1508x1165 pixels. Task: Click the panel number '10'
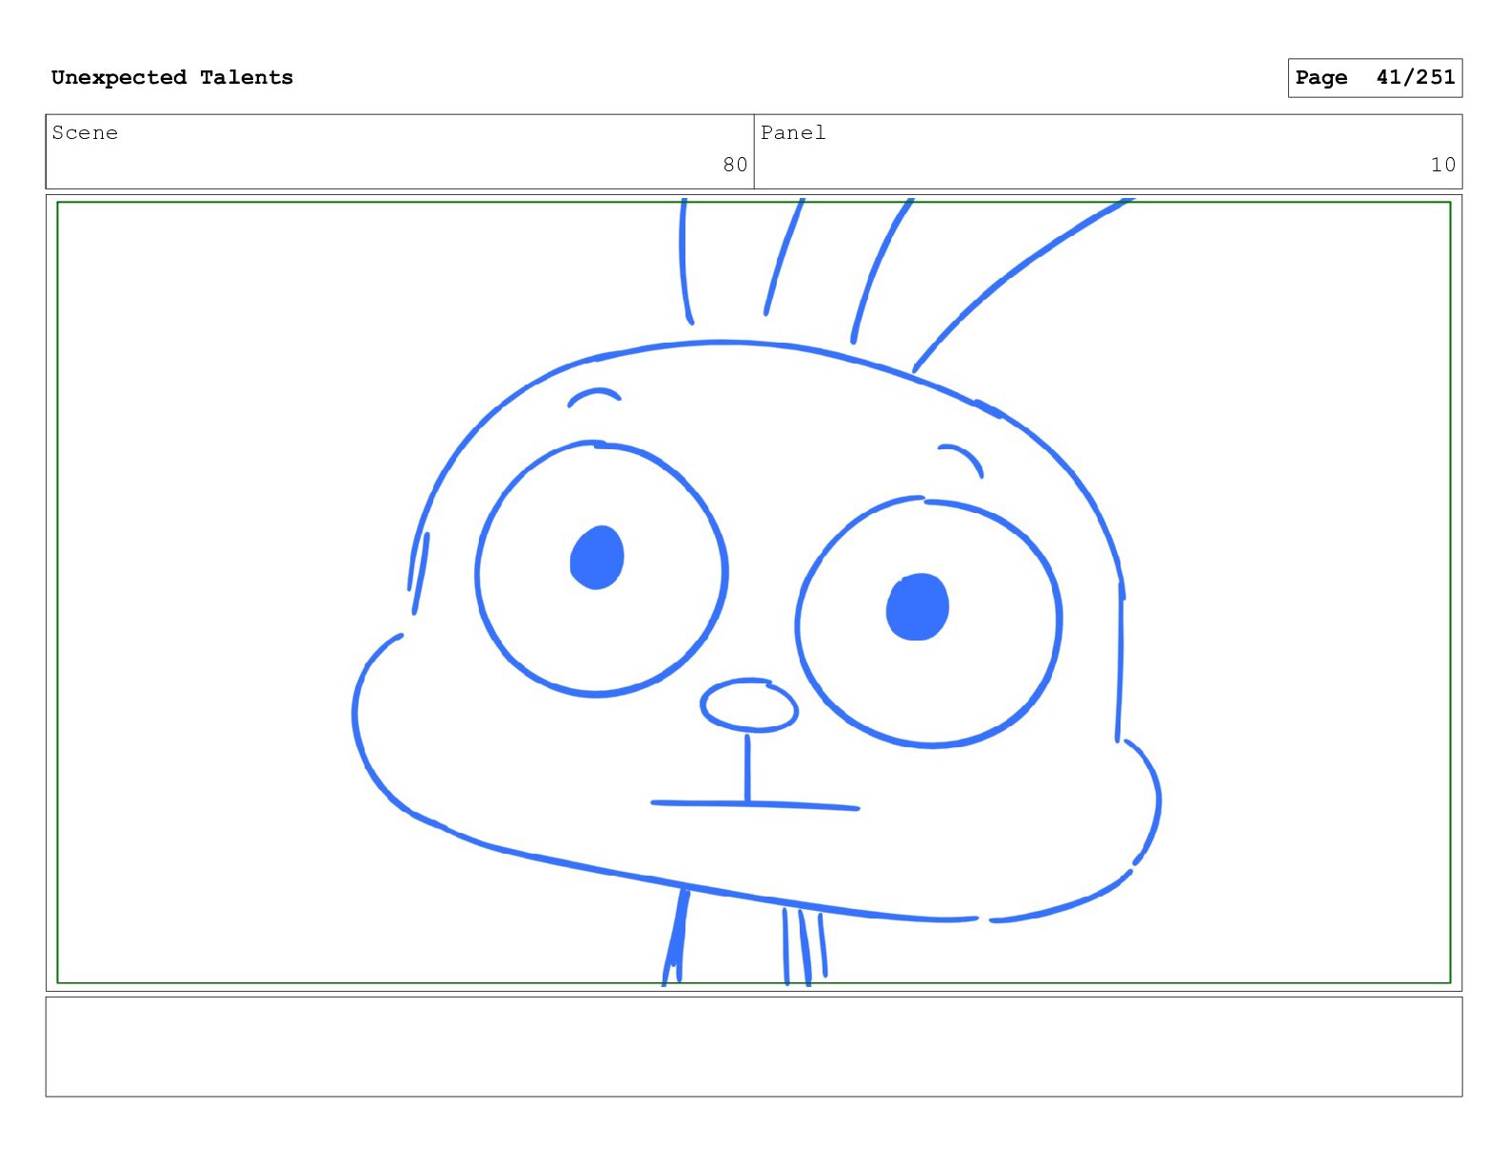pos(1443,165)
